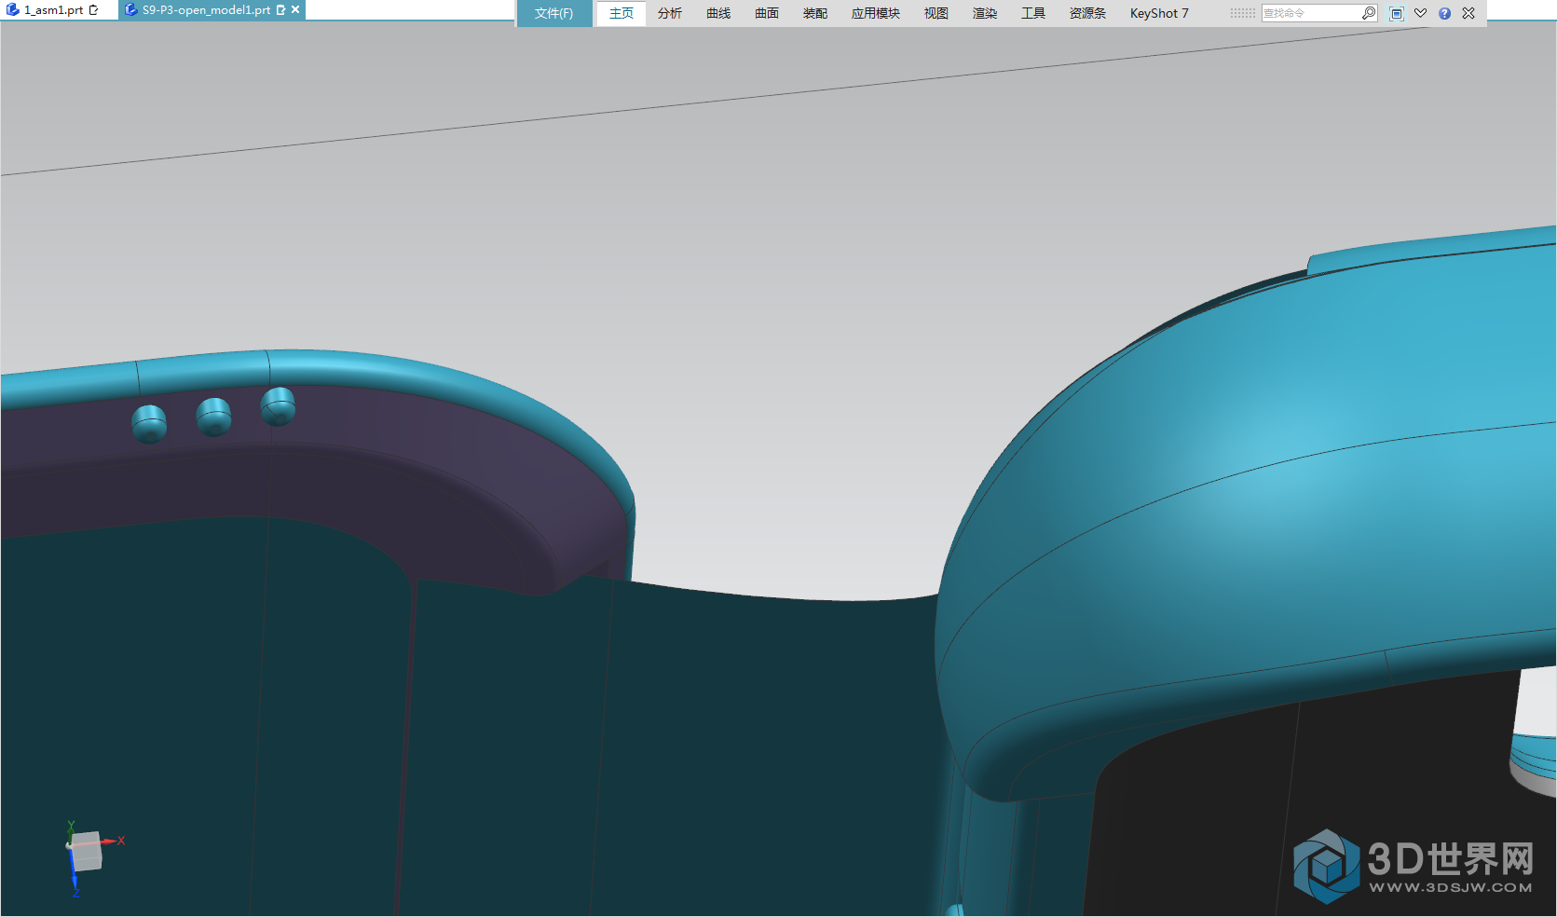Open the blue help question icon
The width and height of the screenshot is (1557, 917).
point(1444,13)
